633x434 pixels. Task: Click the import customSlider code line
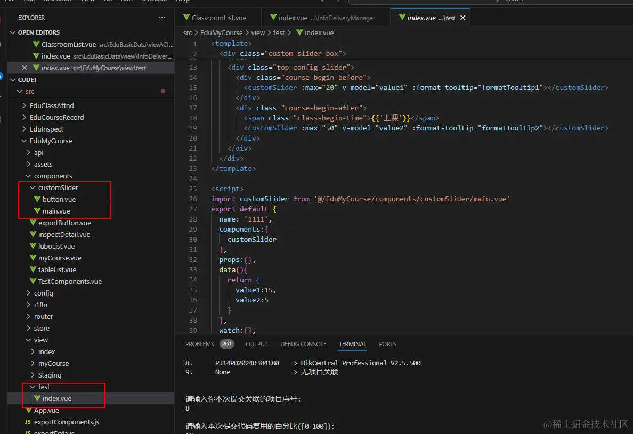point(360,199)
